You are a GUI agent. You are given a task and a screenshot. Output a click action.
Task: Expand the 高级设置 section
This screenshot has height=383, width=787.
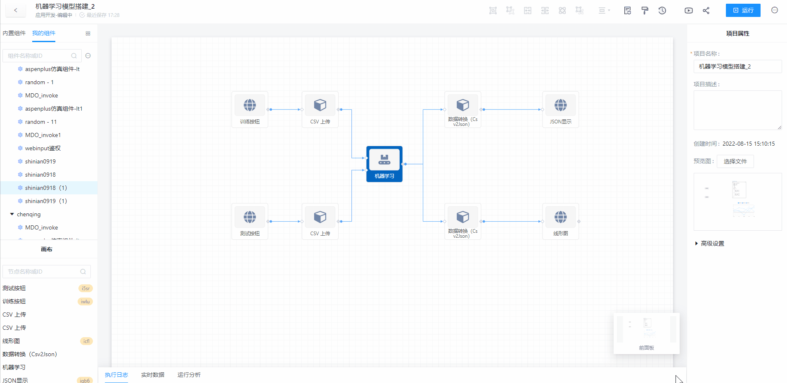(x=712, y=244)
